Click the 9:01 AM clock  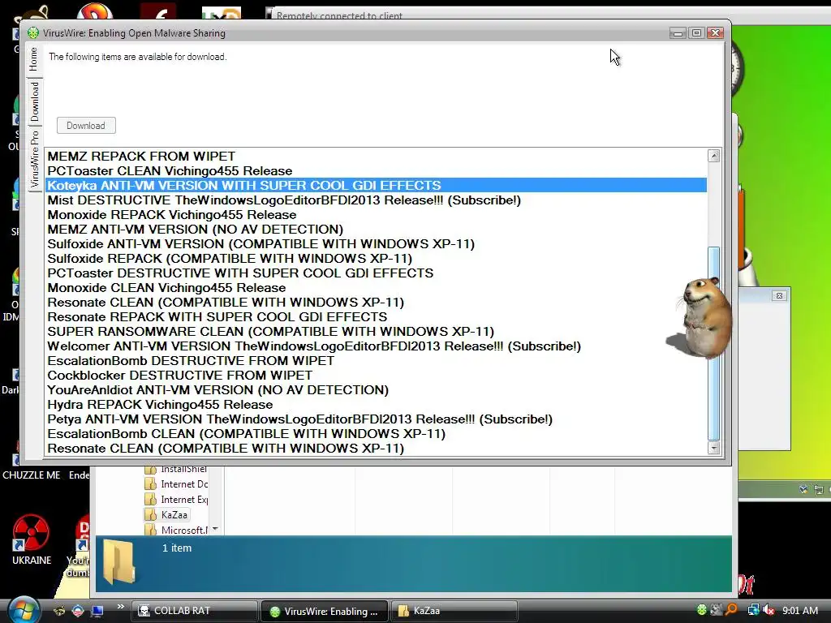click(800, 610)
